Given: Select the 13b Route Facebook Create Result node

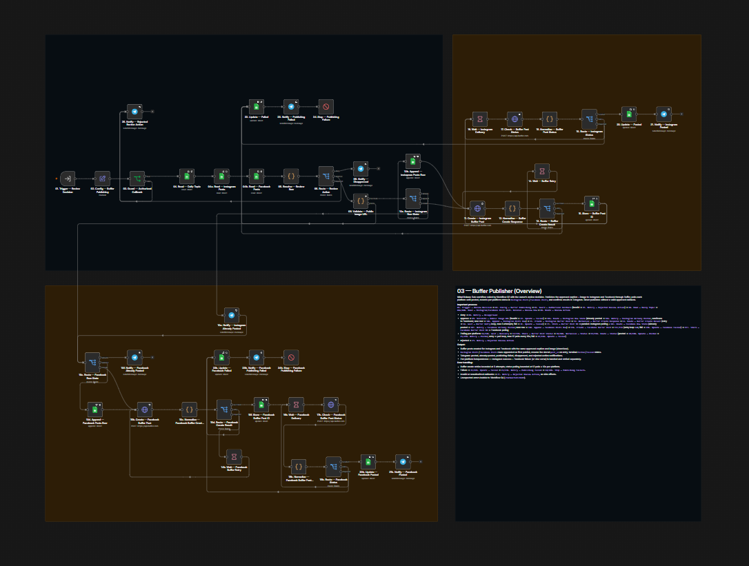Looking at the screenshot, I should [224, 410].
